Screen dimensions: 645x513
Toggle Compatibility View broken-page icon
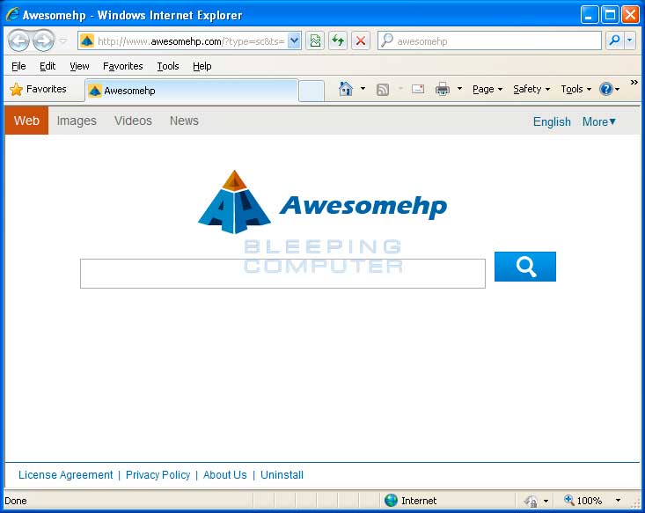[x=315, y=40]
